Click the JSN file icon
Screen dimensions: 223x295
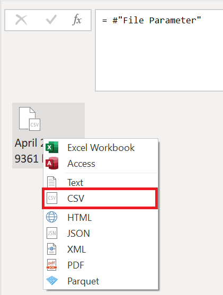click(52, 233)
